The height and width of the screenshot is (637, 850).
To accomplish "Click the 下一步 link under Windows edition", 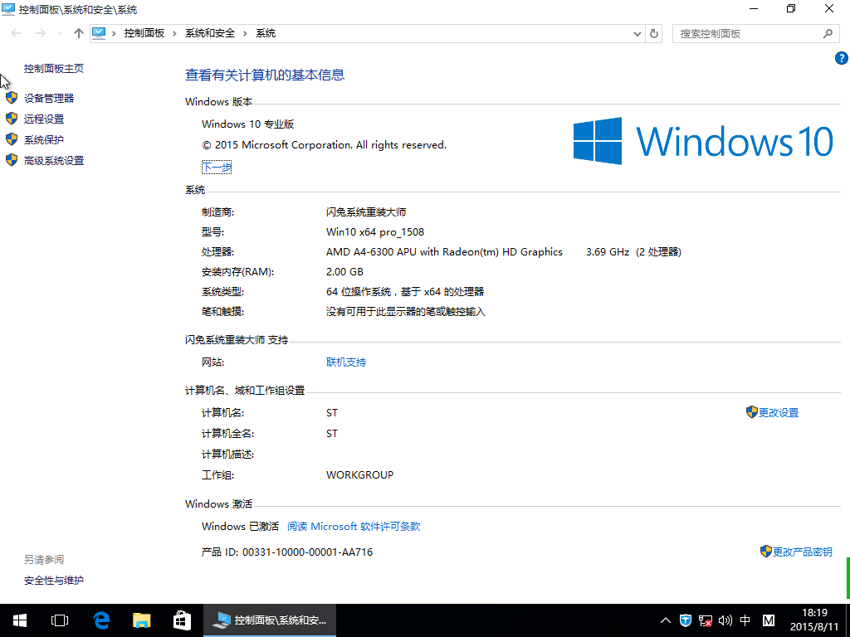I will coord(217,168).
